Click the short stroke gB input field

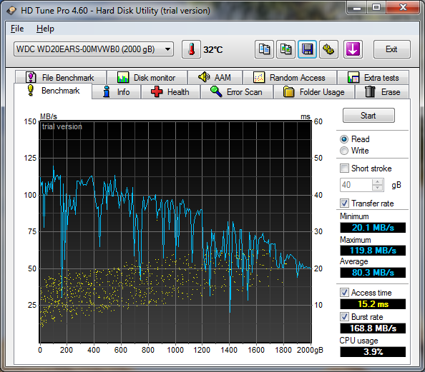[356, 185]
